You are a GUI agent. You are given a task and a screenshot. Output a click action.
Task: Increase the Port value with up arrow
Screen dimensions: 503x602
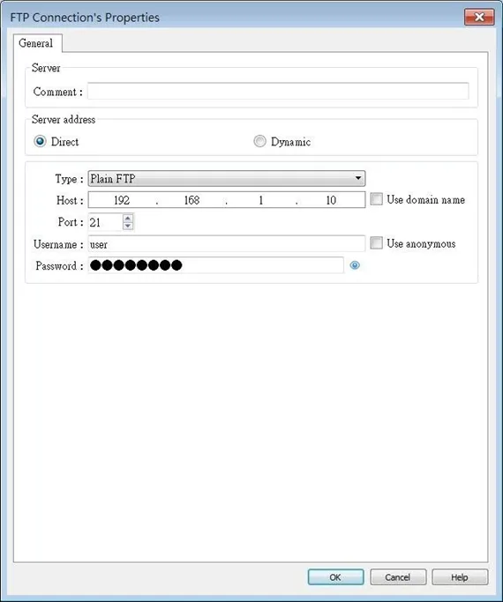click(128, 218)
